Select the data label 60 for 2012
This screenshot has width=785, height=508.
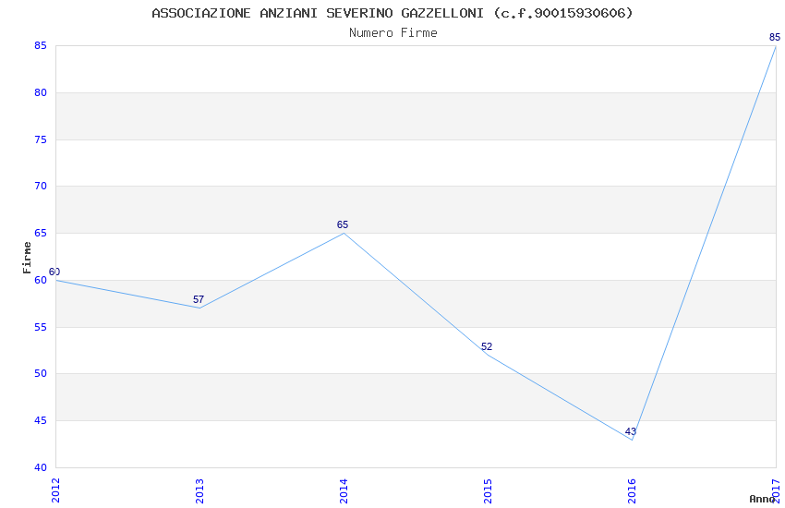[x=54, y=272]
